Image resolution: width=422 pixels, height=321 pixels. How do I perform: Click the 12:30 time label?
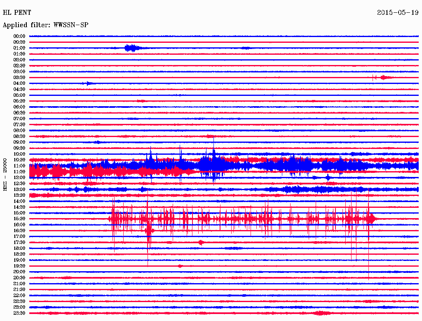[x=19, y=184]
